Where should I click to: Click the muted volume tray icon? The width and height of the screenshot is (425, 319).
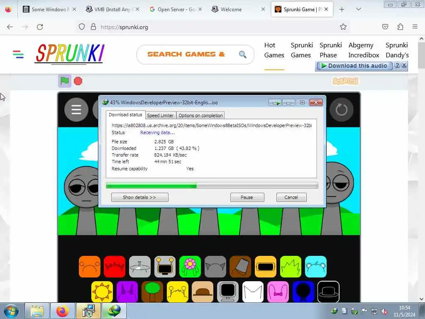(x=384, y=311)
